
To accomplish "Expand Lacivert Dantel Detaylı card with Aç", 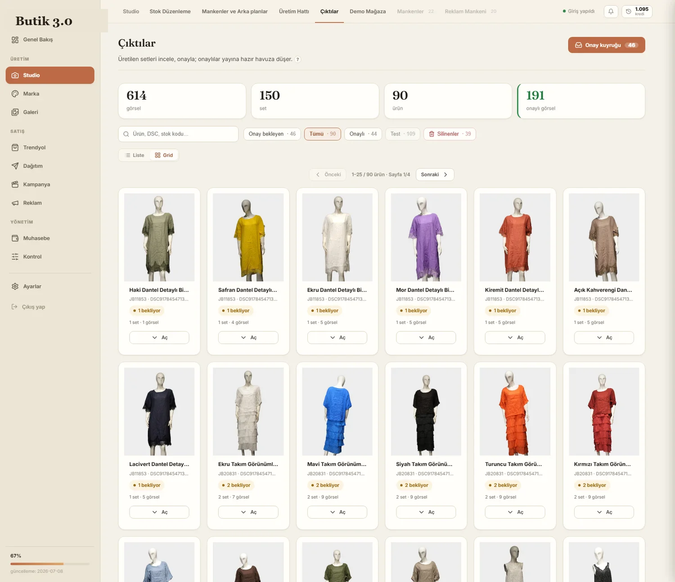I will (159, 512).
